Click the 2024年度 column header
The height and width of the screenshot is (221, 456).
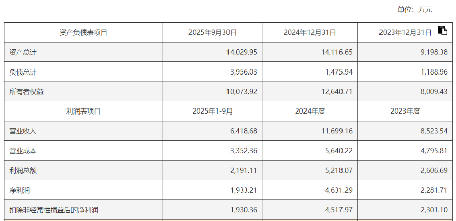click(x=310, y=111)
